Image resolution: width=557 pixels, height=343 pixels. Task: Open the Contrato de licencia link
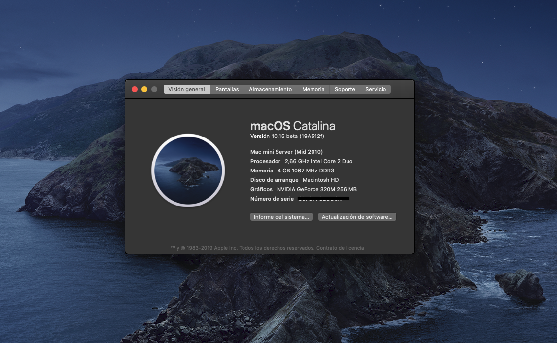pyautogui.click(x=340, y=248)
